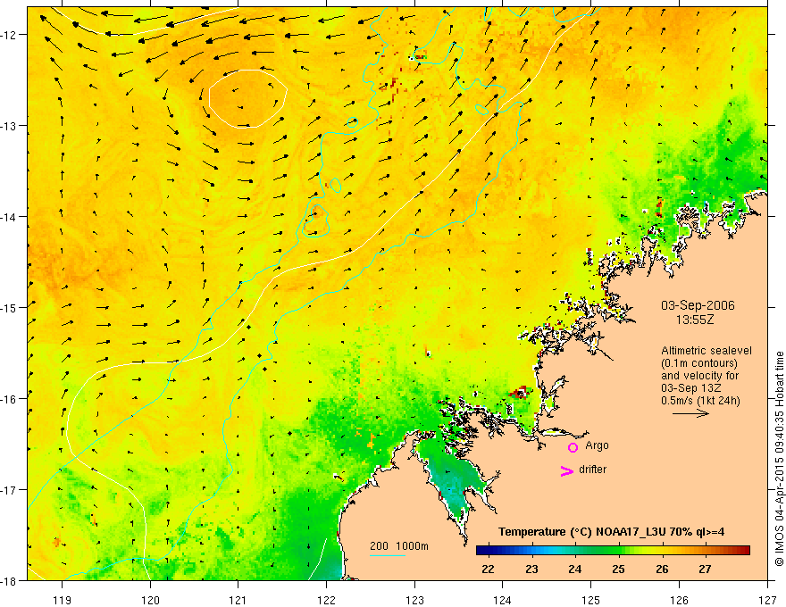The image size is (786, 607).
Task: Click the colorbar tick label '22'
Action: coord(488,569)
